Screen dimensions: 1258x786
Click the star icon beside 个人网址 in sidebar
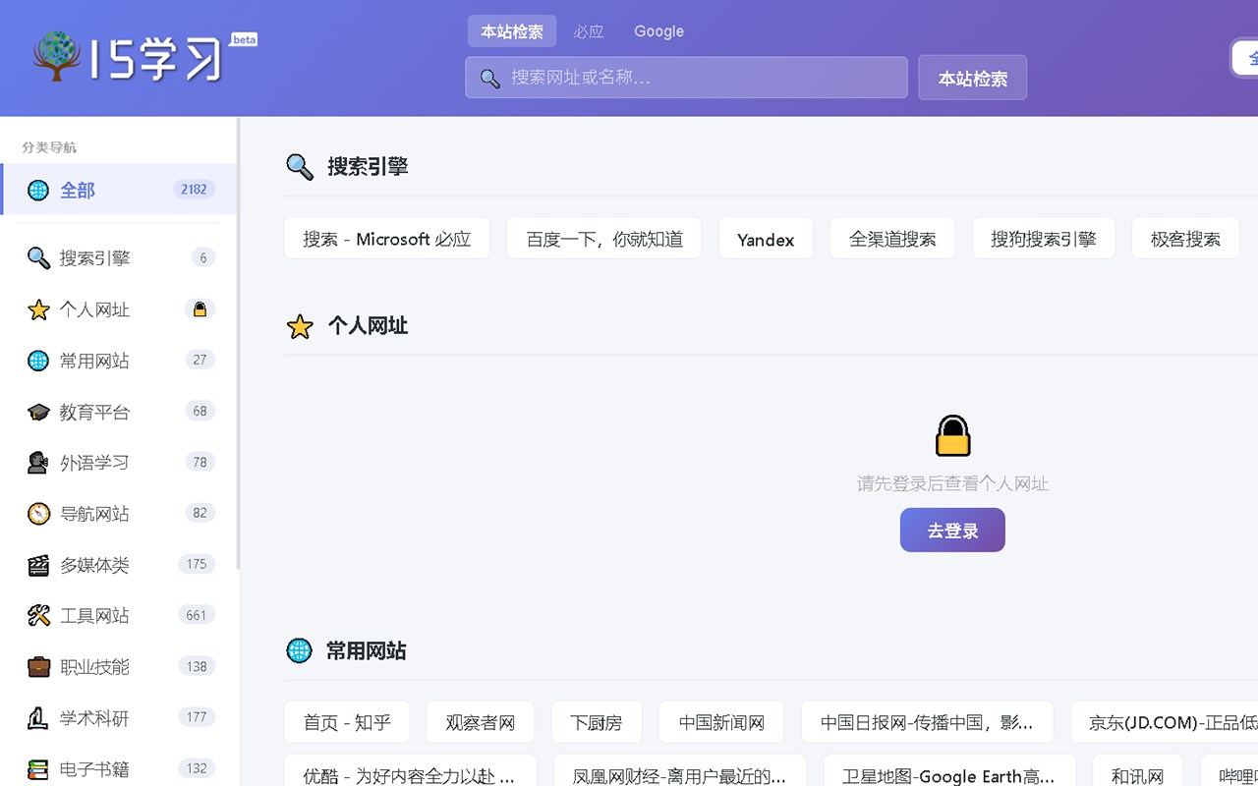tap(38, 309)
